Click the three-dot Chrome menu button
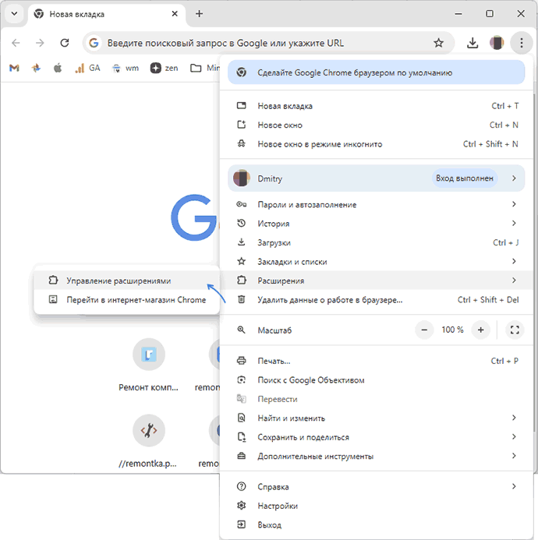The image size is (538, 540). click(x=522, y=43)
